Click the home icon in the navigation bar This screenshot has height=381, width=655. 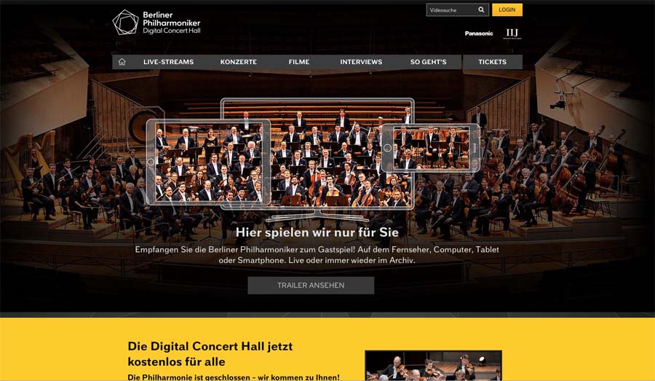[122, 61]
